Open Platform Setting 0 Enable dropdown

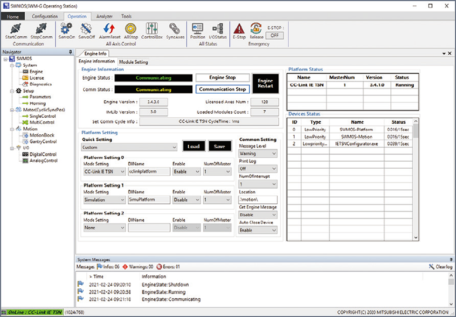pos(186,172)
